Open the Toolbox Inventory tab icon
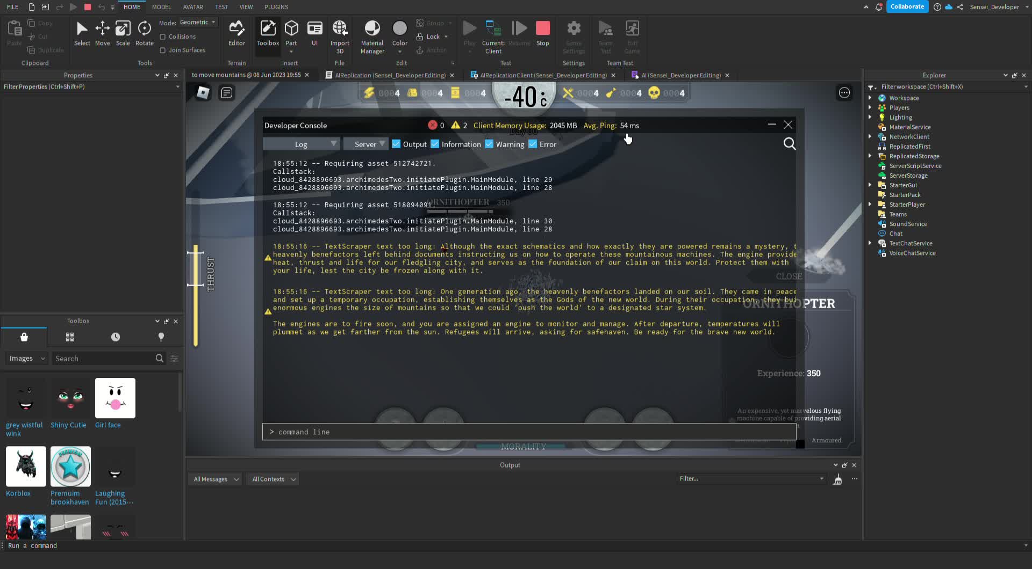 tap(69, 337)
